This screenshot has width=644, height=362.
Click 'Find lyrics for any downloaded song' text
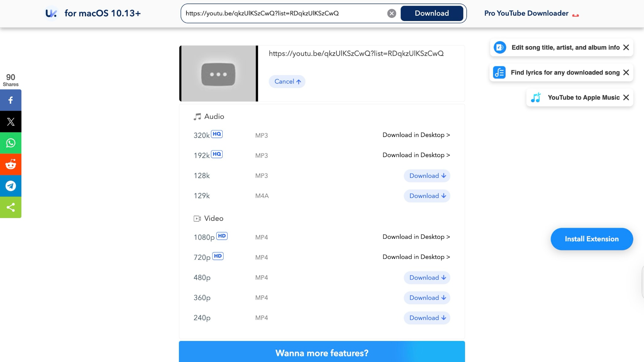[565, 73]
